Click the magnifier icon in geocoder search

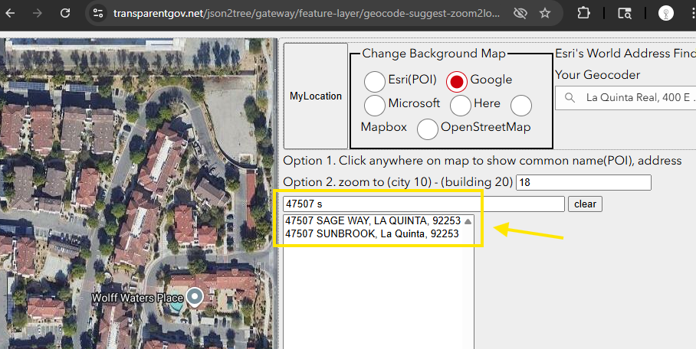tap(570, 97)
